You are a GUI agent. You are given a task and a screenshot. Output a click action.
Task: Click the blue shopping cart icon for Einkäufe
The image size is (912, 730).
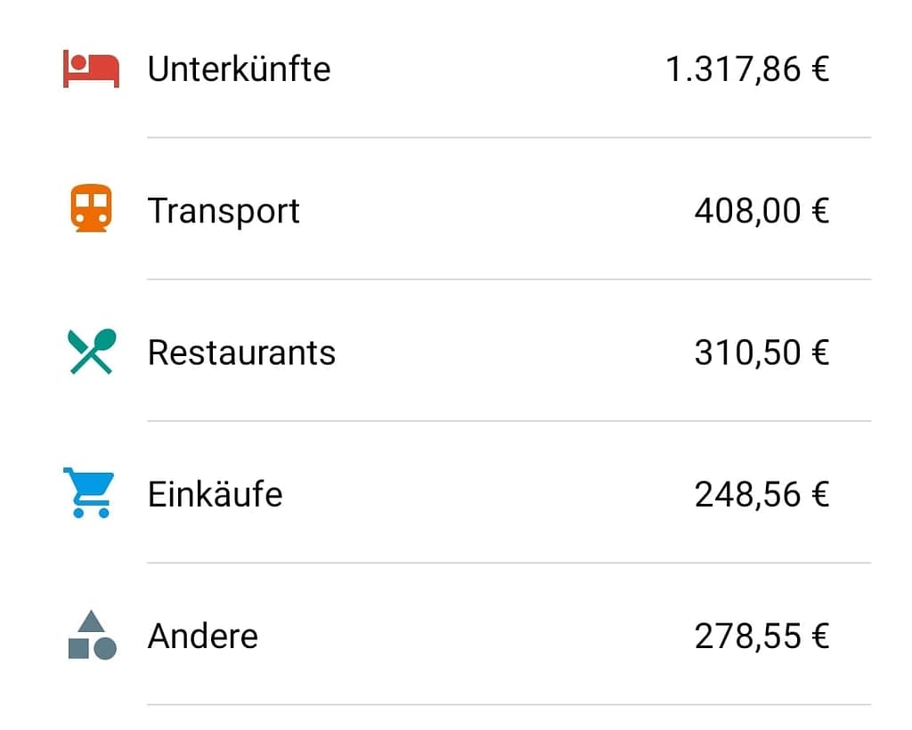click(x=90, y=492)
